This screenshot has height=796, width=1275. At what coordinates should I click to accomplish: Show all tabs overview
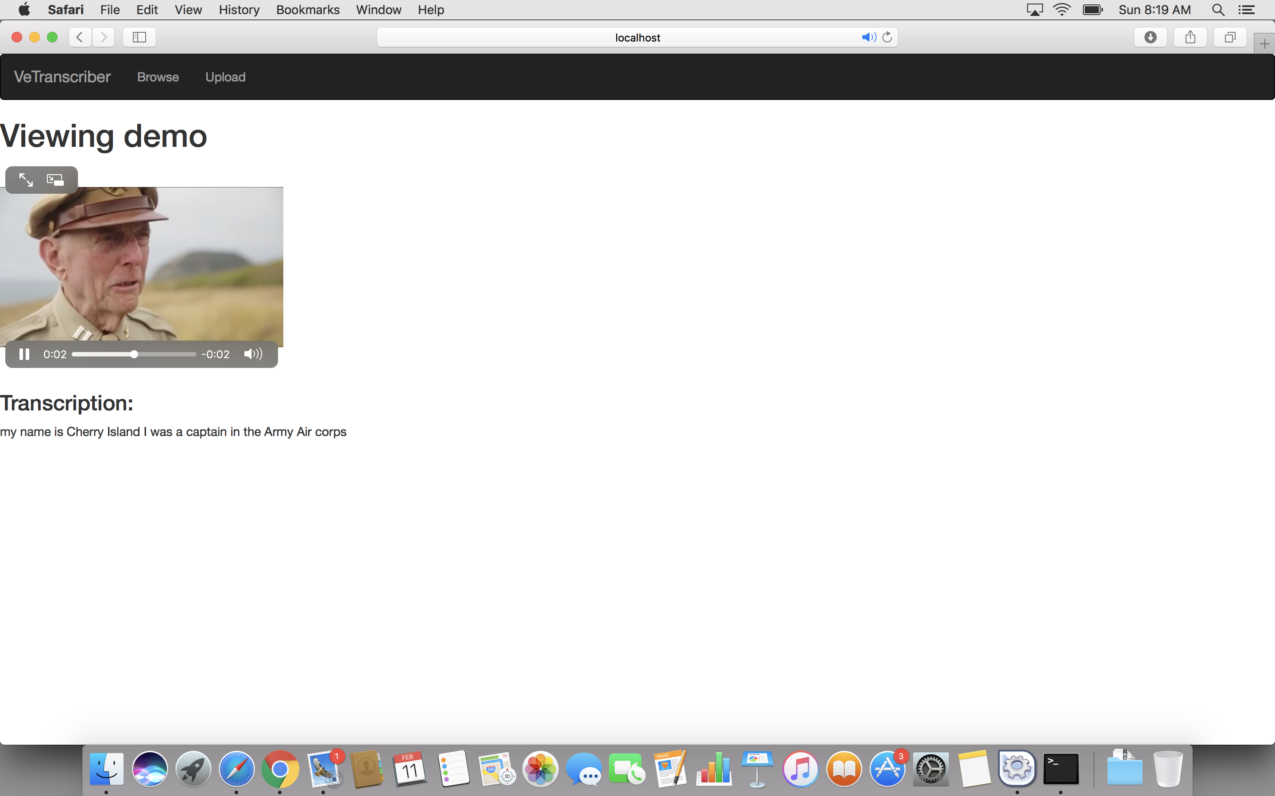[1230, 38]
